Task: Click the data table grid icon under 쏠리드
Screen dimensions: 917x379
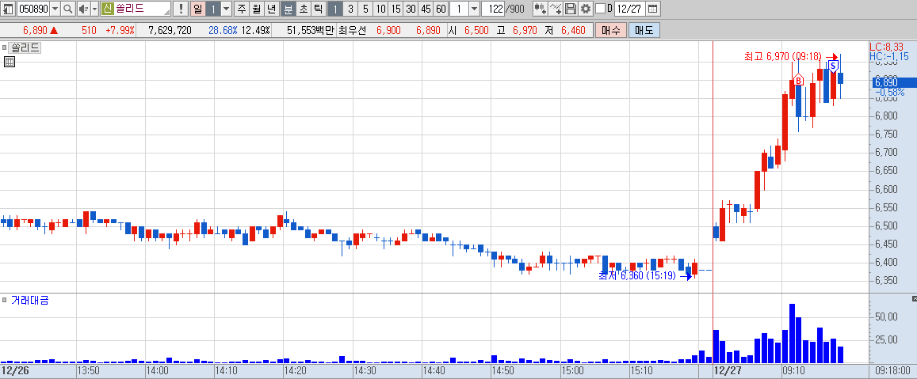Action: coord(9,62)
